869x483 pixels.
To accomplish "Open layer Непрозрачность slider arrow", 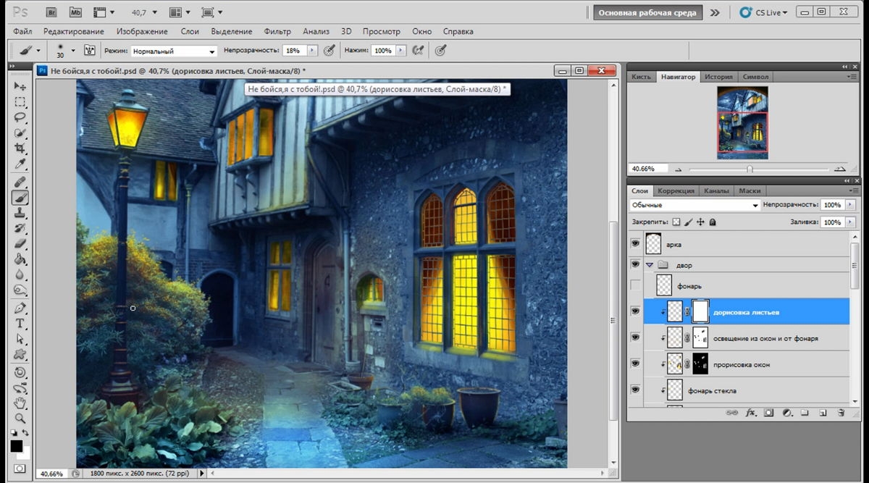I will click(849, 205).
